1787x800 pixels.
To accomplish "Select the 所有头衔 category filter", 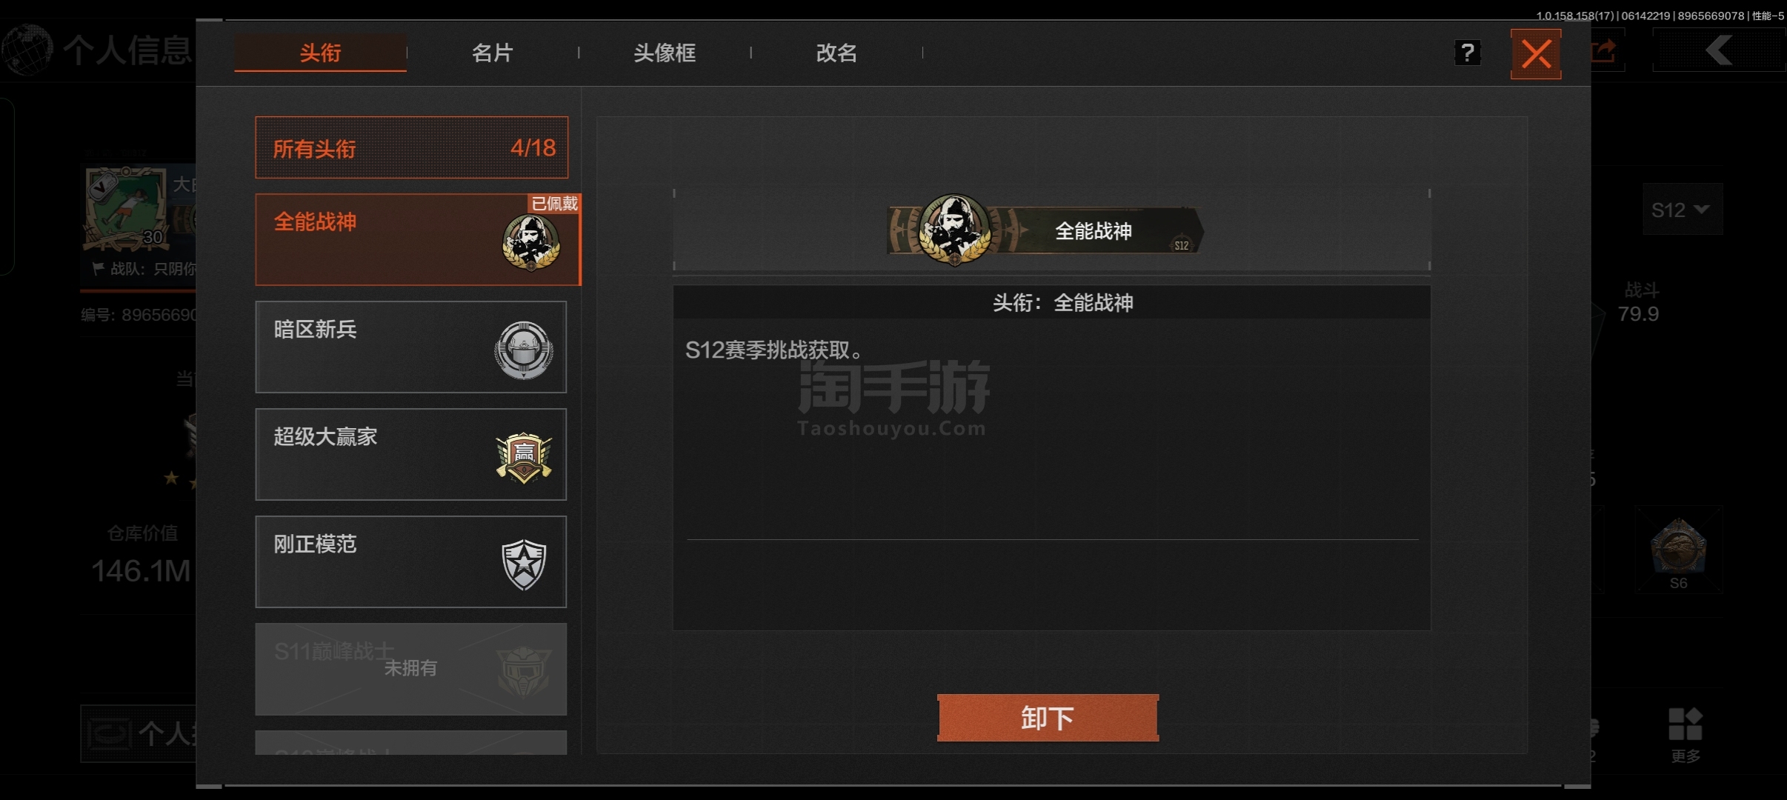I will [x=411, y=147].
